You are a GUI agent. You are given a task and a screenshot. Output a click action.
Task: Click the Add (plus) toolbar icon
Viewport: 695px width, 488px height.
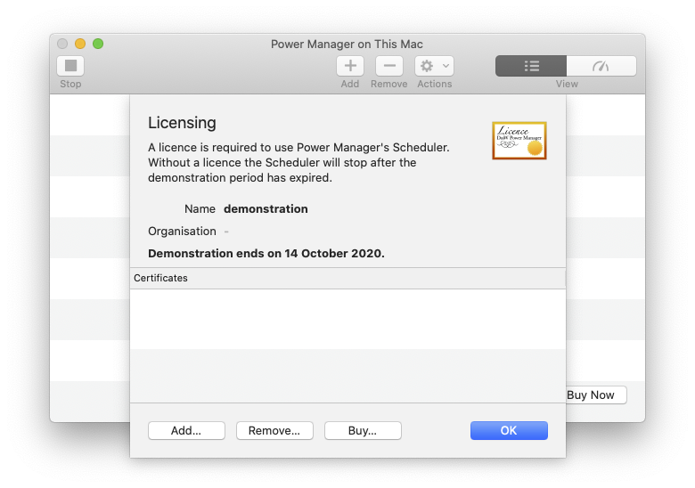[350, 66]
